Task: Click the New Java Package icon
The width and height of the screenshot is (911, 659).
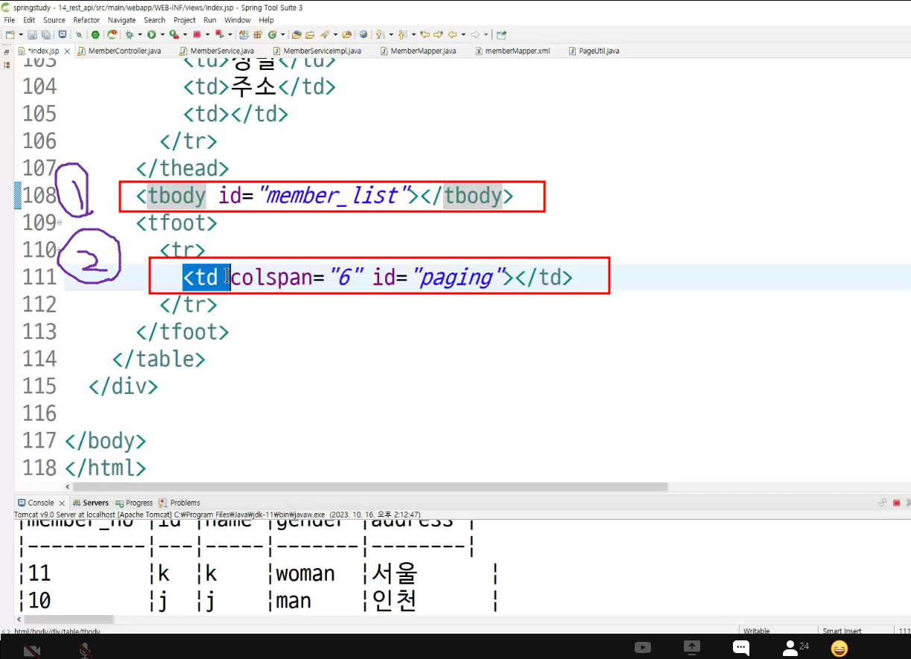Action: [257, 34]
